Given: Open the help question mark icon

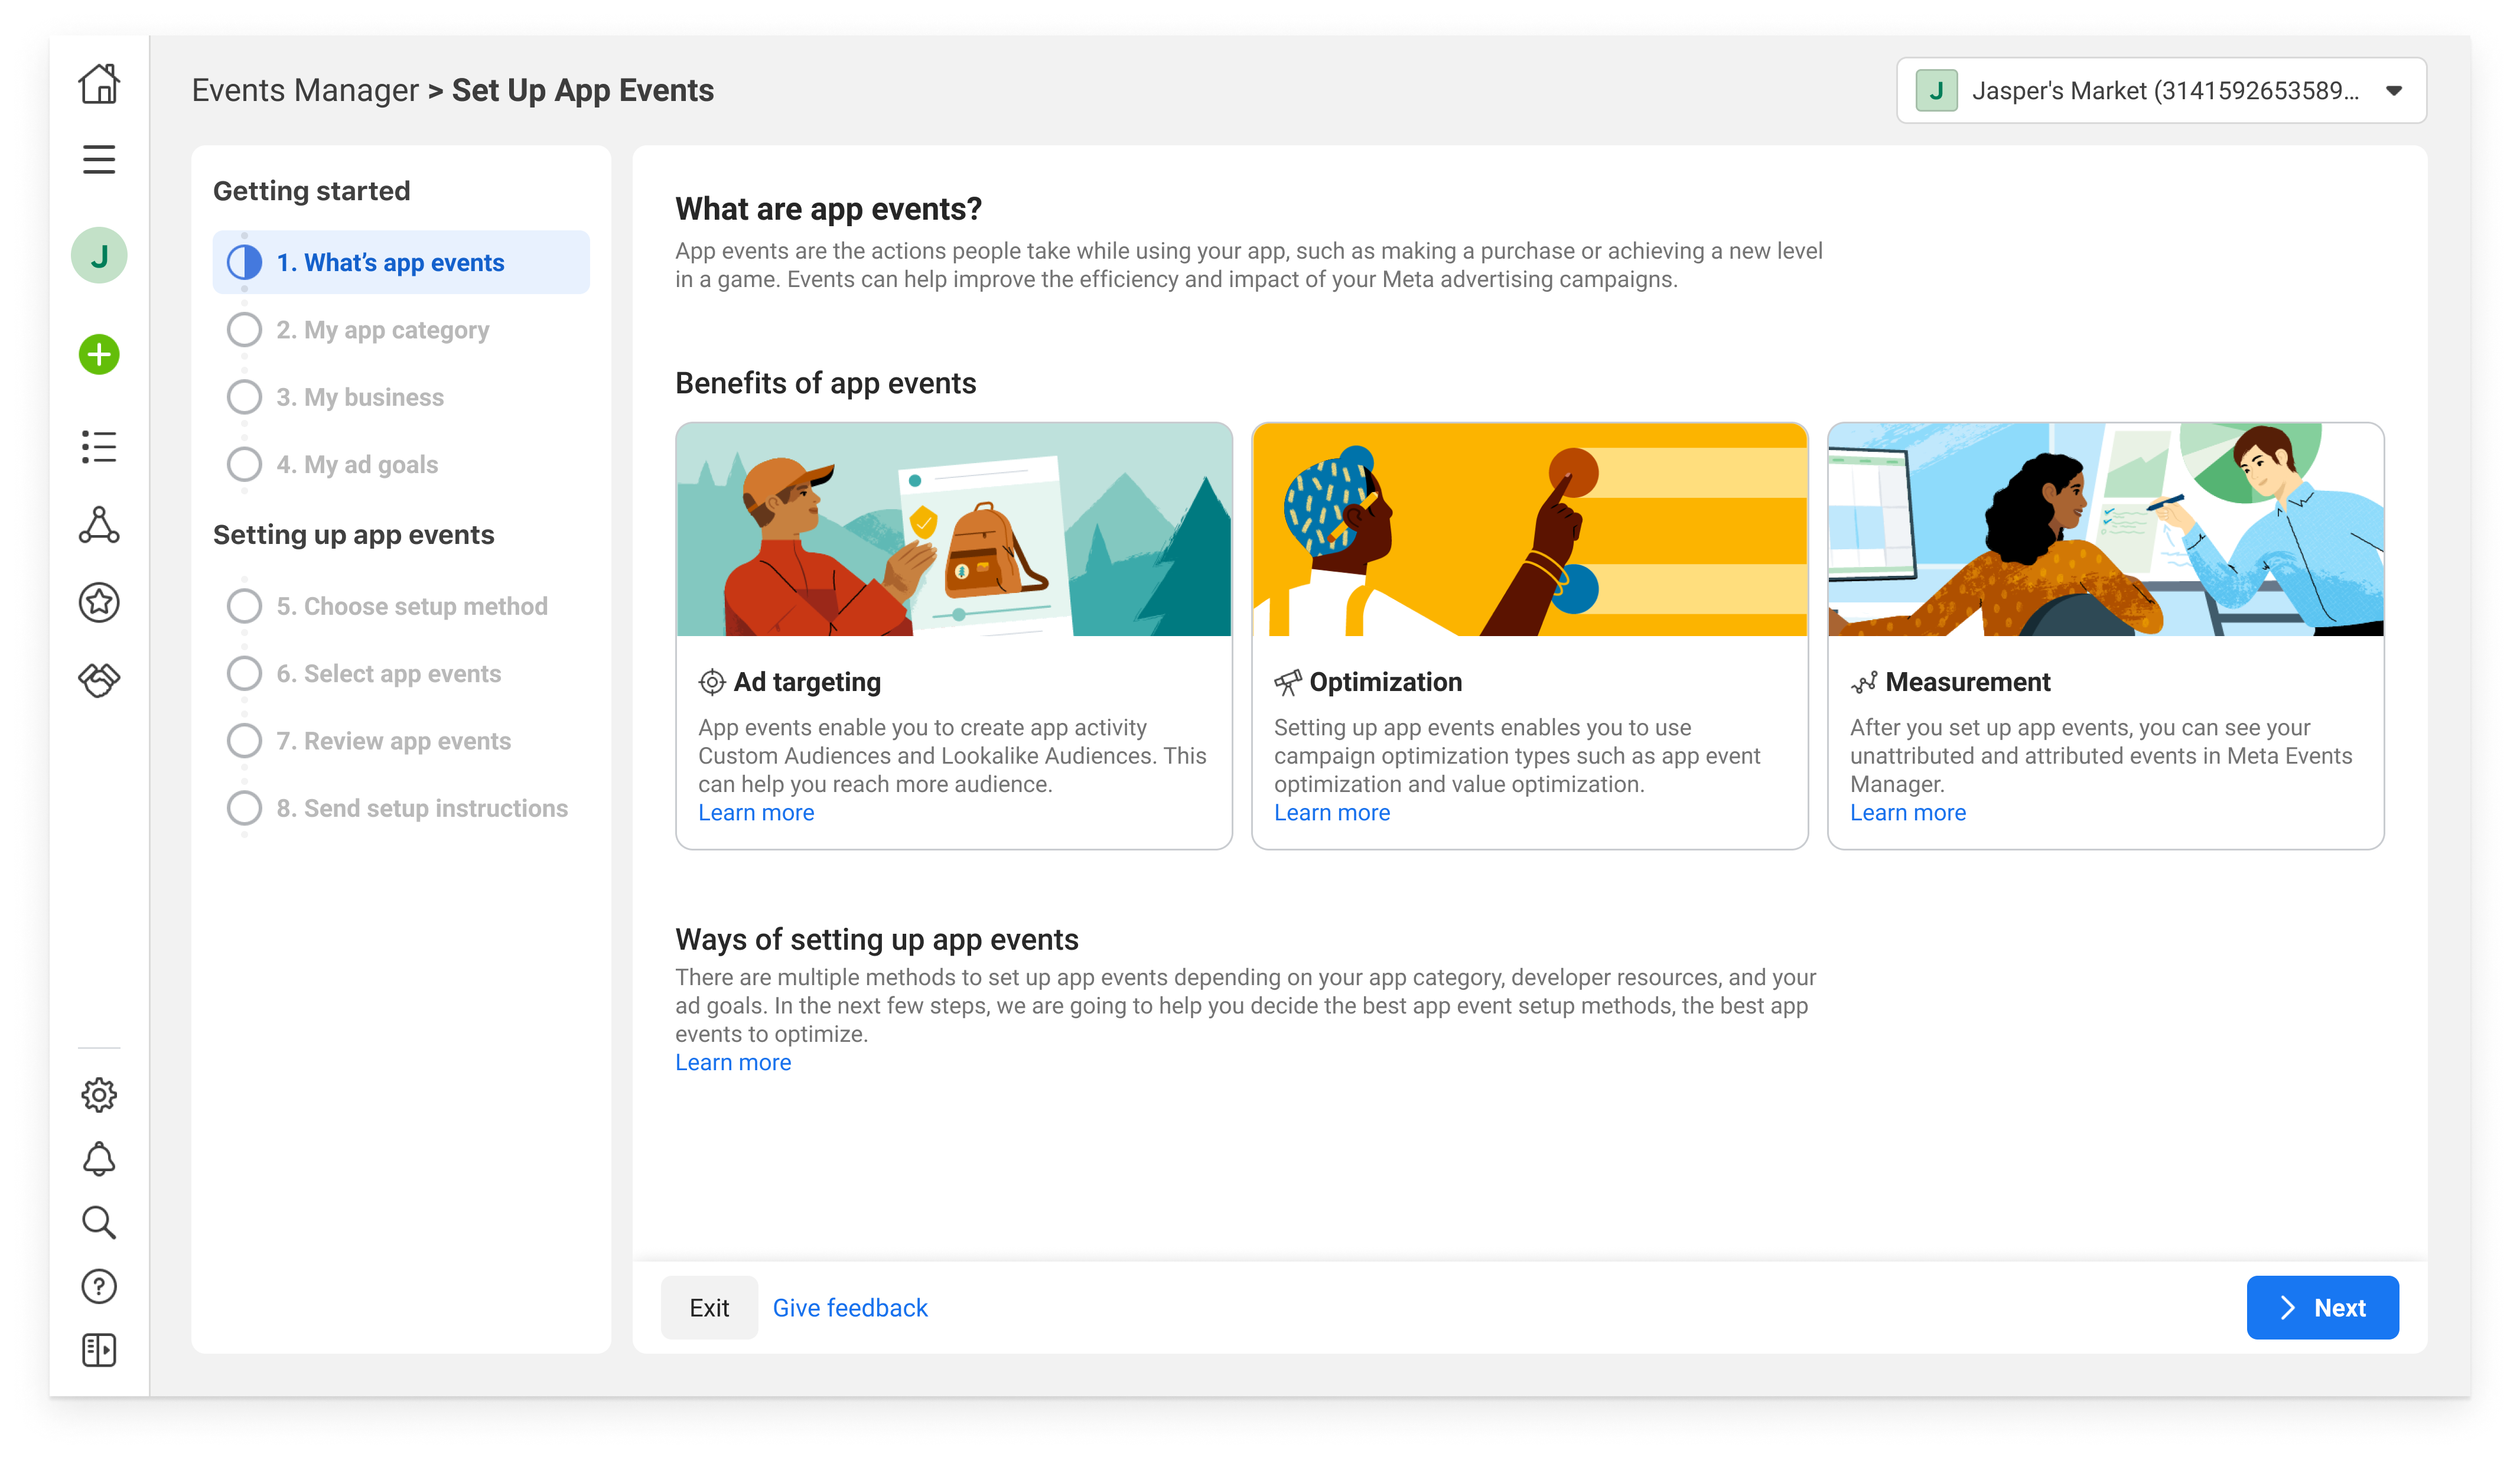Looking at the screenshot, I should [99, 1286].
